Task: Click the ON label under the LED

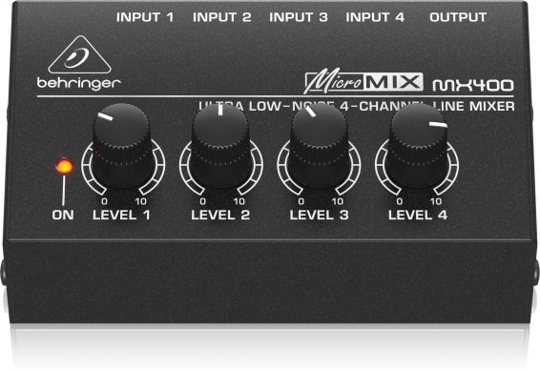Action: pyautogui.click(x=63, y=215)
